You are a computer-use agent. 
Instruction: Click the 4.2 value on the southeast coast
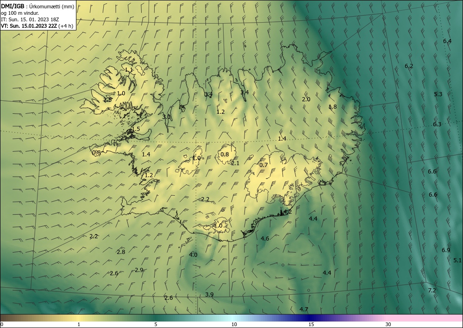pyautogui.click(x=288, y=211)
